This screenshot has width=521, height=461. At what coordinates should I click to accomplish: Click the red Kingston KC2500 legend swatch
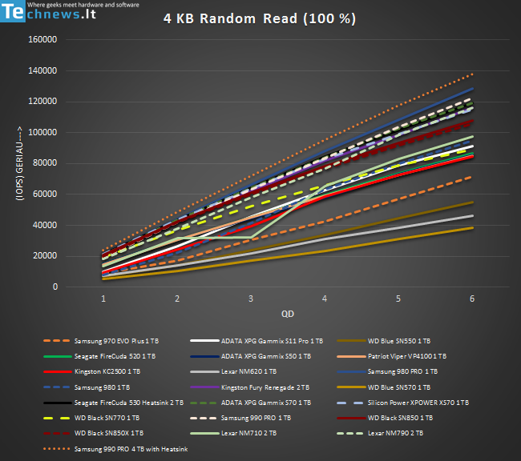point(57,371)
